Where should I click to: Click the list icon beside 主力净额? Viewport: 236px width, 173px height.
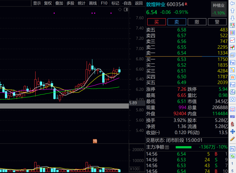click(167, 147)
